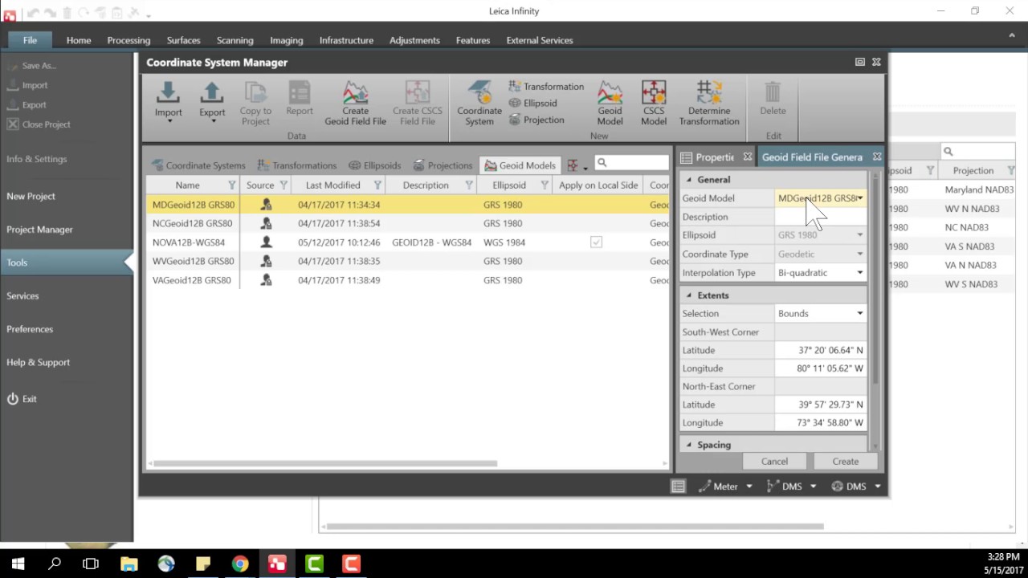Screen dimensions: 1028x578
Task: Close the Properties panel tab
Action: pos(747,157)
